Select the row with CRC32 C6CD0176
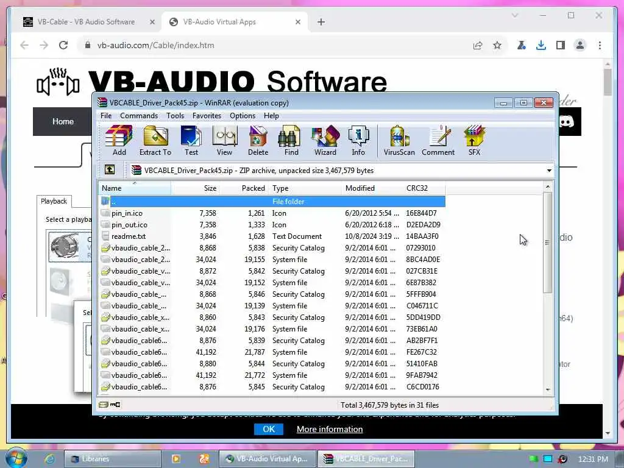Image resolution: width=624 pixels, height=468 pixels. coord(272,386)
